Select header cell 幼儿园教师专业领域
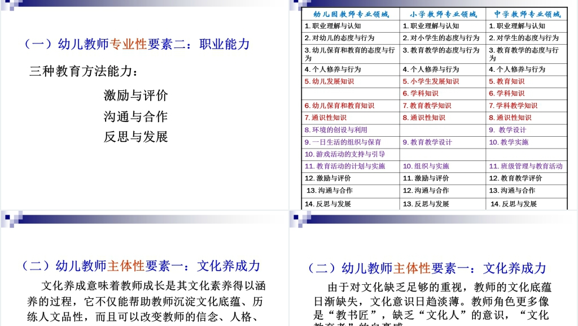 tap(351, 14)
